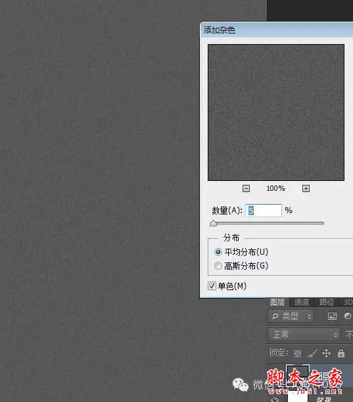Viewport: 353px width, 402px height.
Task: Switch to the 图层 layers tab
Action: (277, 302)
